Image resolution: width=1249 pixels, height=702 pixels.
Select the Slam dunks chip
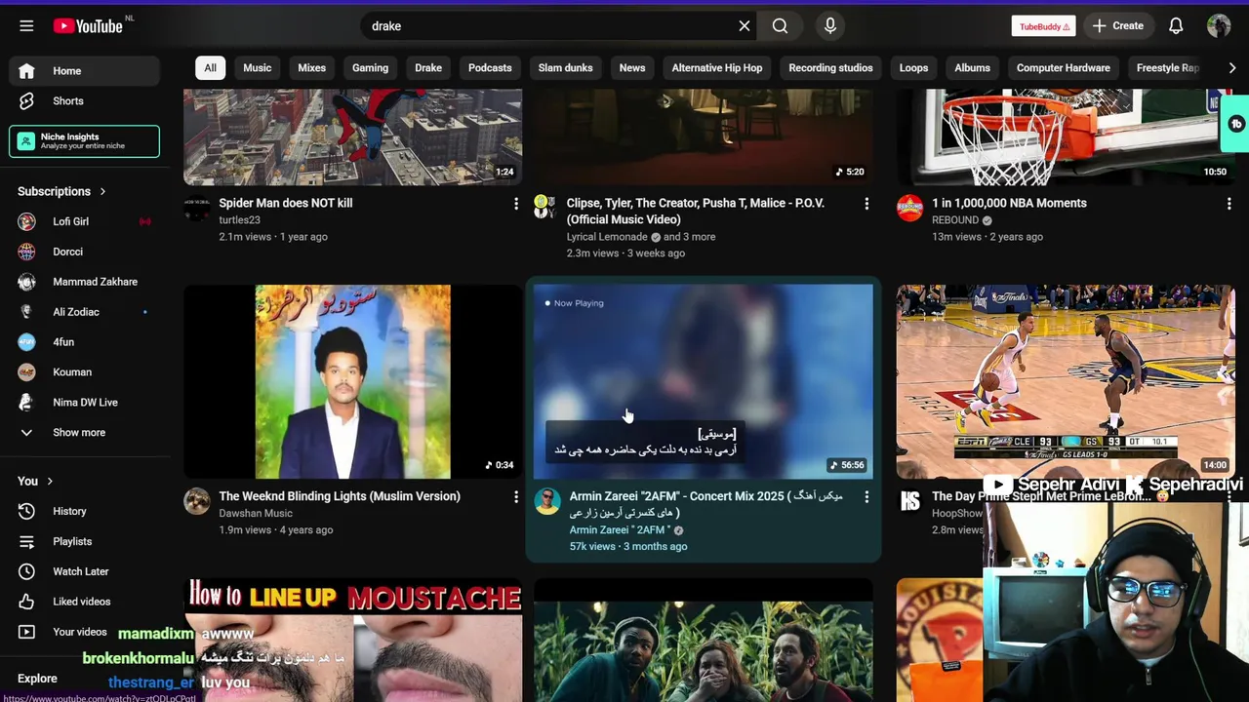[x=566, y=67]
